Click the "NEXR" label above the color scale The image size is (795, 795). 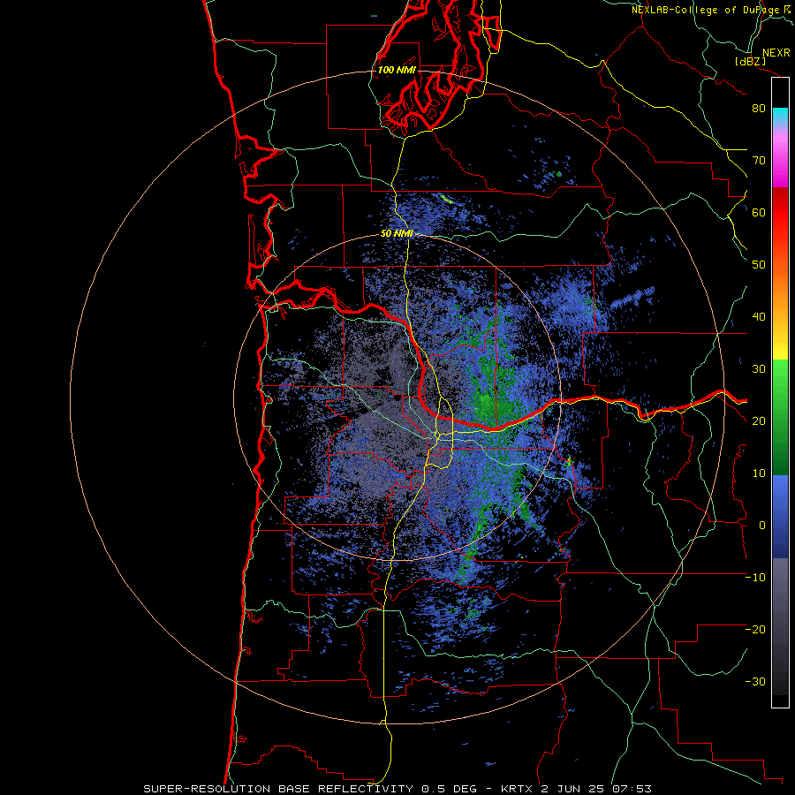tap(776, 53)
